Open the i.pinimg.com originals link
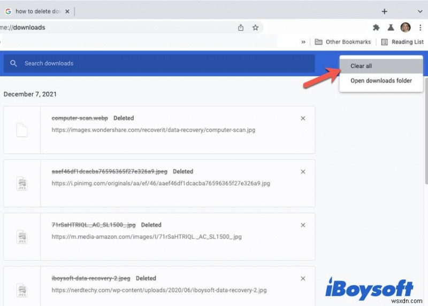Image resolution: width=428 pixels, height=306 pixels. (161, 183)
